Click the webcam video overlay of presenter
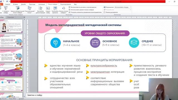Screen dimensions: 178x100 click(x=158, y=89)
